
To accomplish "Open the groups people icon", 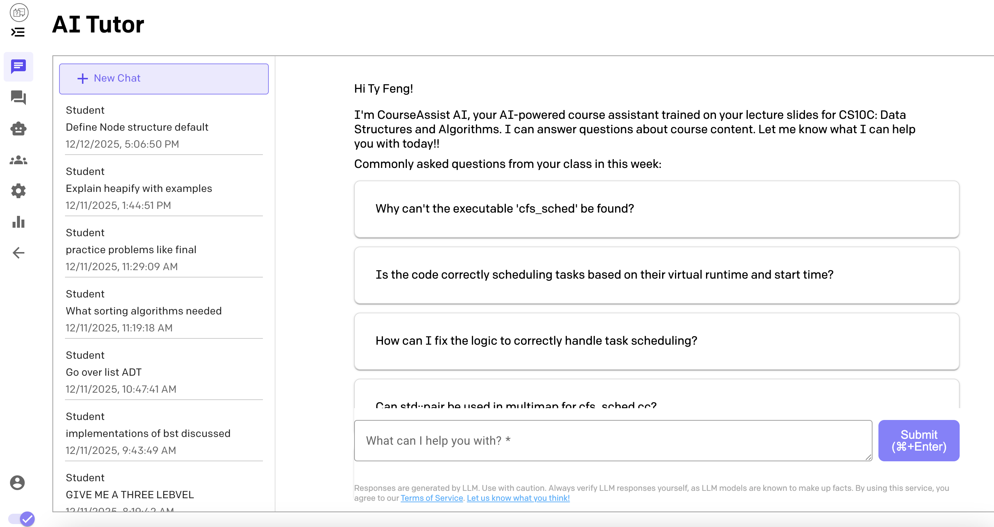I will (x=18, y=160).
